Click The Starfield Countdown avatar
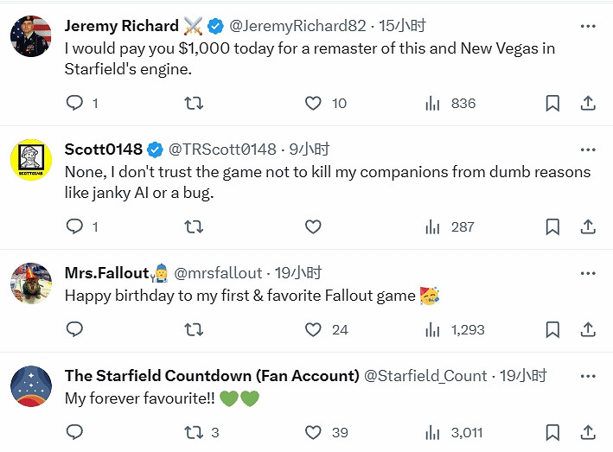 30,386
